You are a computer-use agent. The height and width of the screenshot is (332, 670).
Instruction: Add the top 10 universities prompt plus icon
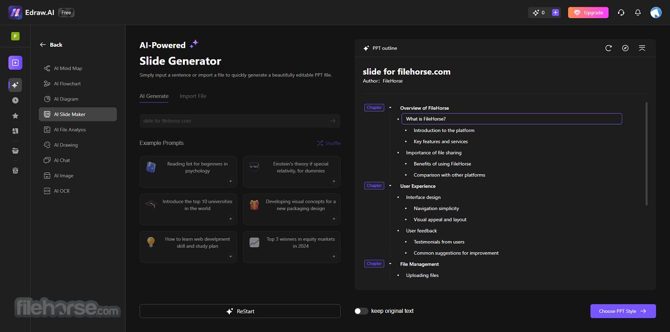point(230,219)
